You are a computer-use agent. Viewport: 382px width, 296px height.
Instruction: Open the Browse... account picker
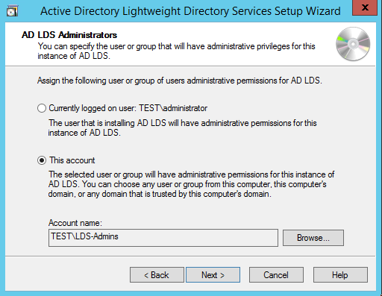tap(313, 238)
